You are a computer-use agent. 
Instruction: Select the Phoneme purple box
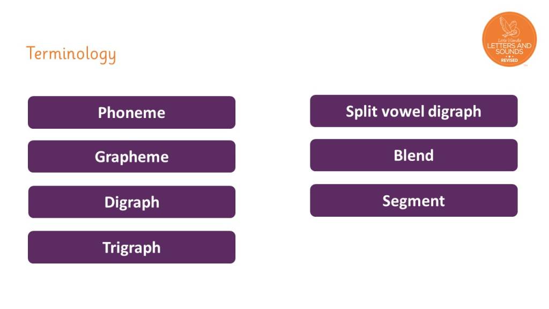[x=132, y=113]
